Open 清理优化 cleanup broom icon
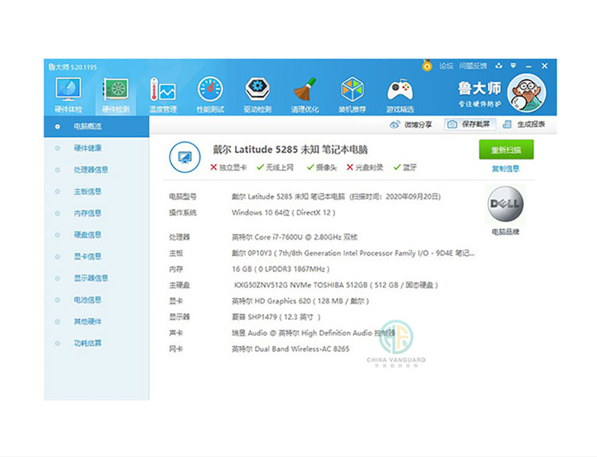 click(x=305, y=95)
